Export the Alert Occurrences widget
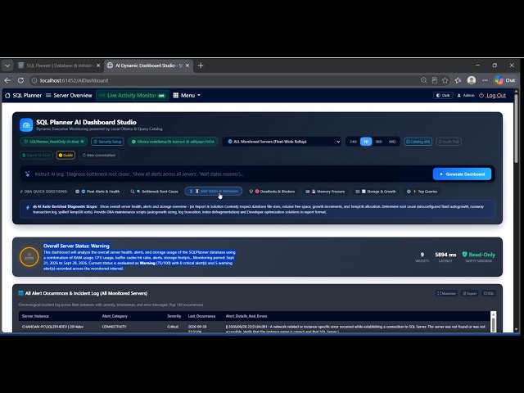Screen dimensions: 524x393 tap(469, 293)
